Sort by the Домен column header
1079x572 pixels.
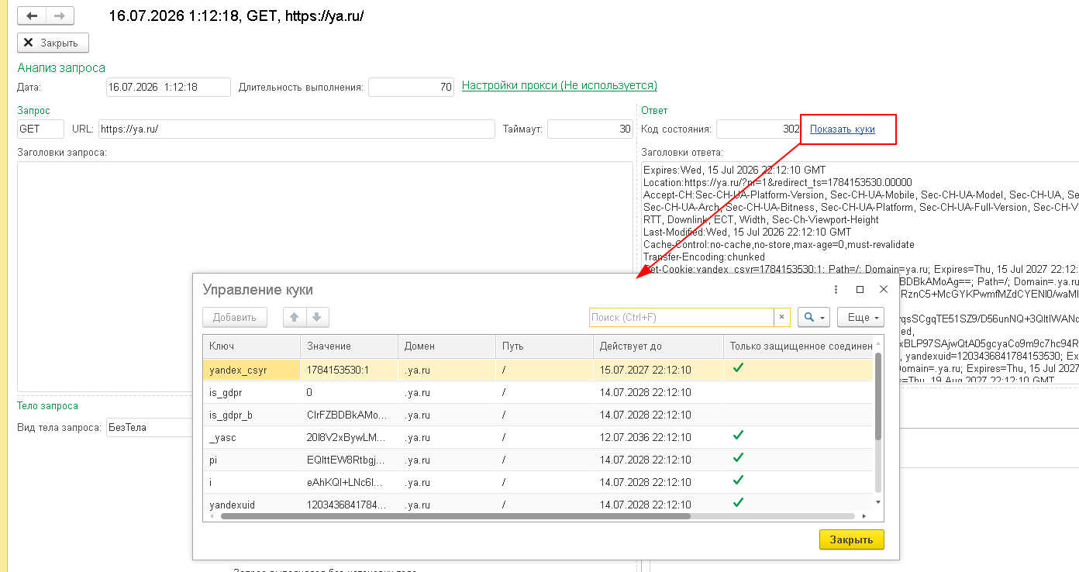pyautogui.click(x=447, y=346)
